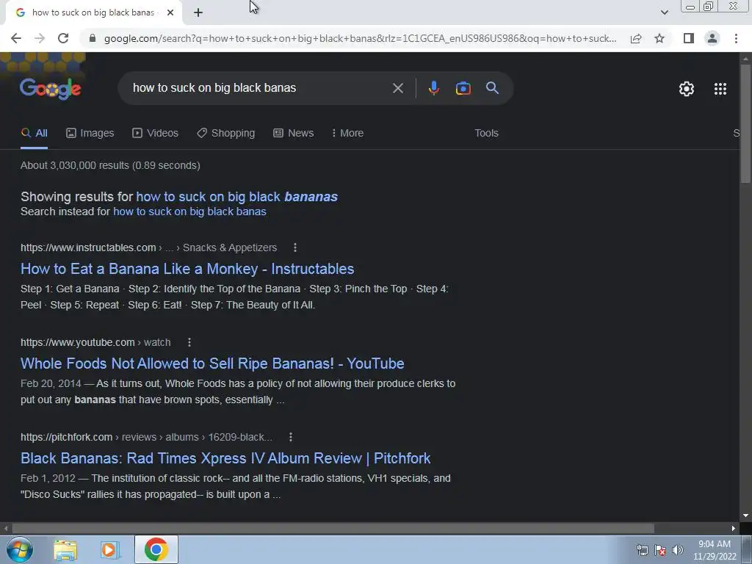This screenshot has width=752, height=564.
Task: Reload the page with the refresh icon
Action: click(x=63, y=38)
